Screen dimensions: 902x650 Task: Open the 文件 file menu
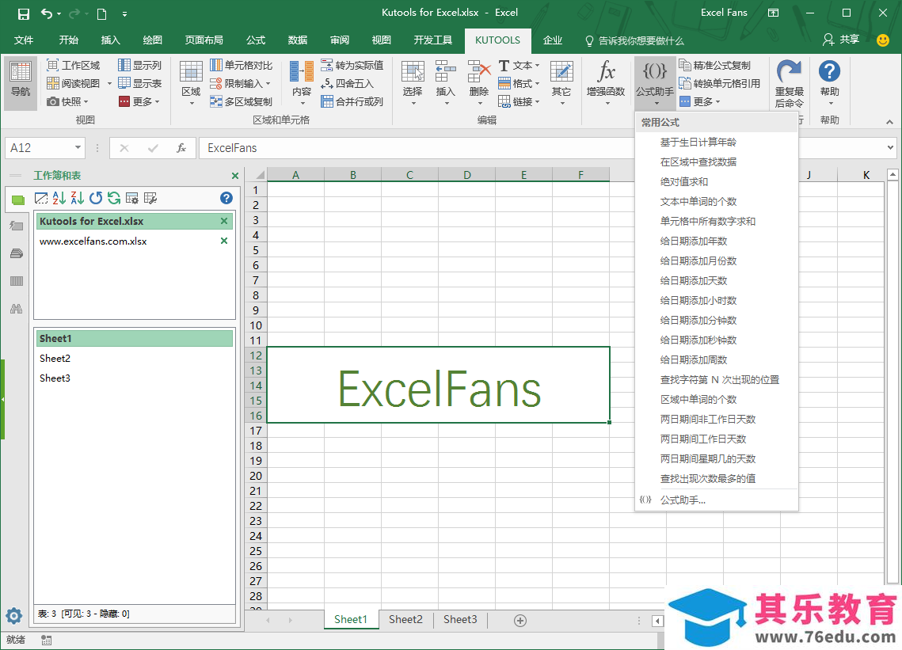click(x=24, y=40)
